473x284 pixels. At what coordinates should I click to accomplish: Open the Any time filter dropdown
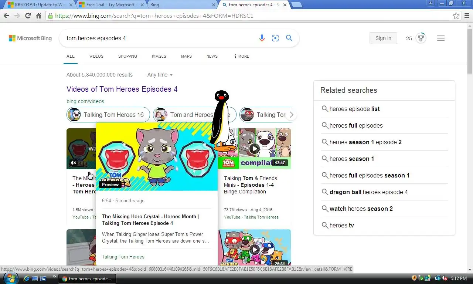160,75
